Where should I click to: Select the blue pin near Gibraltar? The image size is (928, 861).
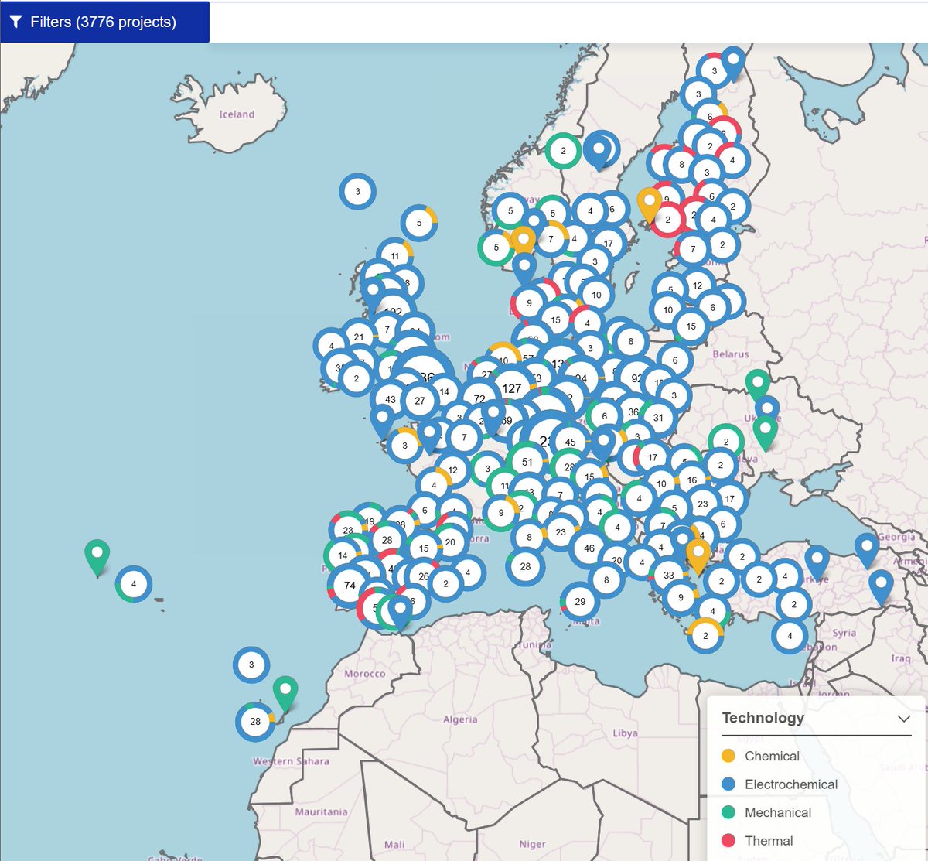[x=399, y=611]
